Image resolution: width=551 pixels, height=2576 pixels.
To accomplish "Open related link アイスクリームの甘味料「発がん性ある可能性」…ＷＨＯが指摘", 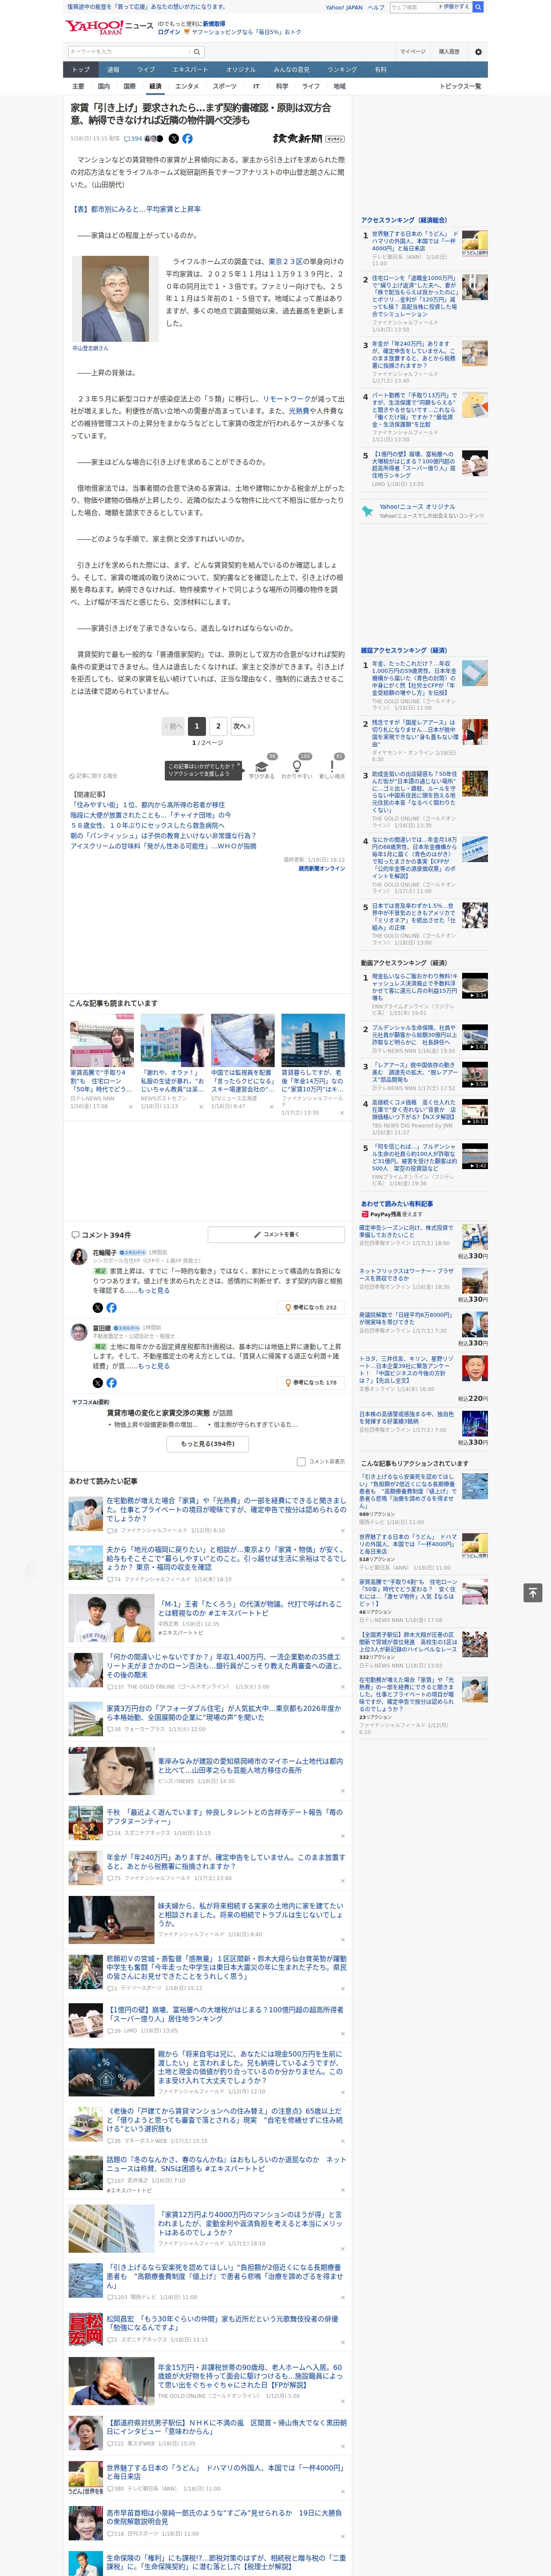I will [x=164, y=846].
